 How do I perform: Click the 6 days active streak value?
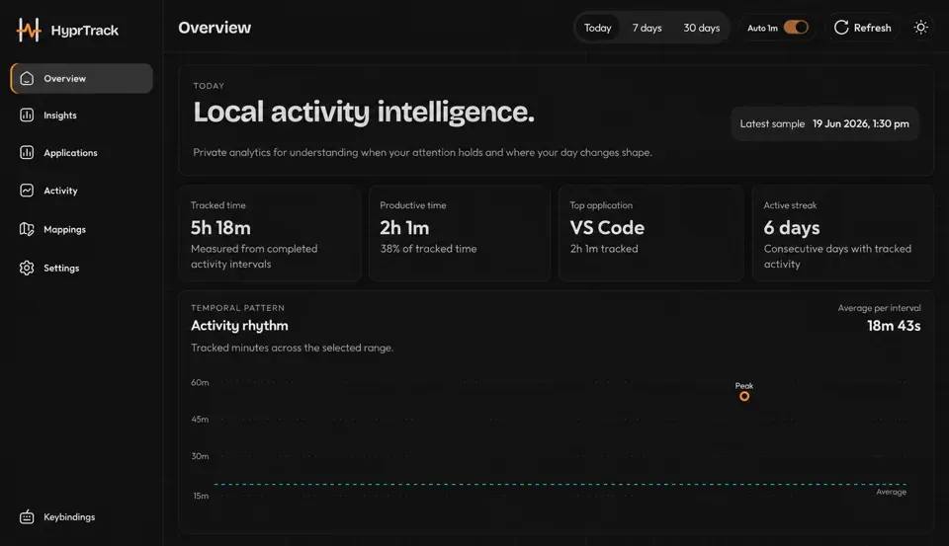pyautogui.click(x=792, y=227)
